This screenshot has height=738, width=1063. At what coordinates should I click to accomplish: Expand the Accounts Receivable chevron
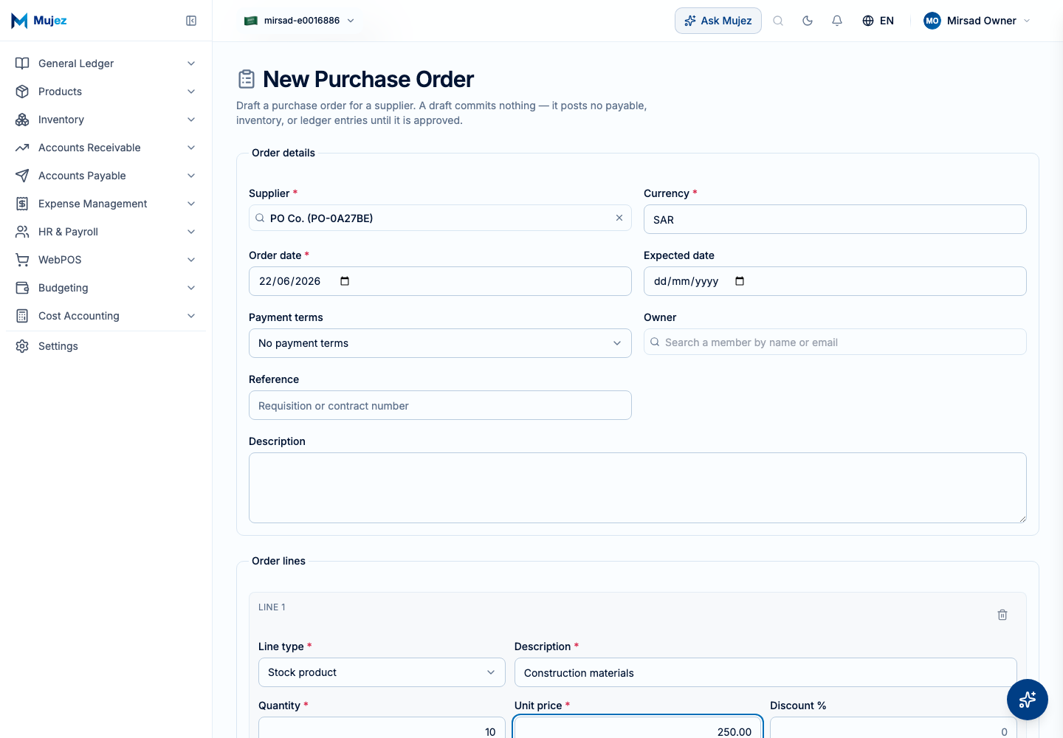point(191,148)
